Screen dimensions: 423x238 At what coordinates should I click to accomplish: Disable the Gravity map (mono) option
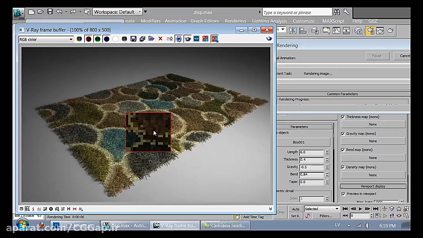tap(343, 134)
